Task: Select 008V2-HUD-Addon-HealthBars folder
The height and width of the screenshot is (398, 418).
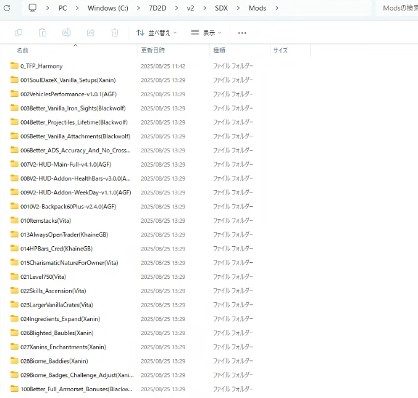Action: [75, 178]
